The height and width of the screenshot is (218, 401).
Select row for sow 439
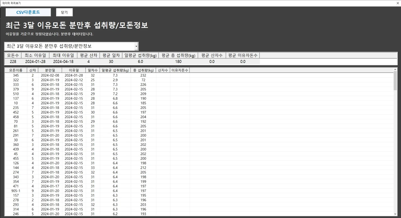199,149
